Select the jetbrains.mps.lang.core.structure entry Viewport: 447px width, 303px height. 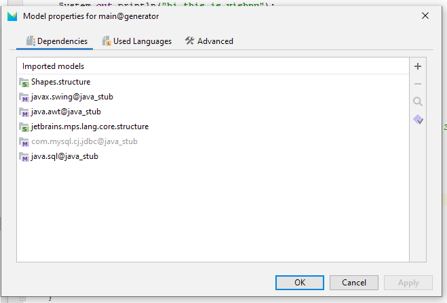[x=90, y=126]
